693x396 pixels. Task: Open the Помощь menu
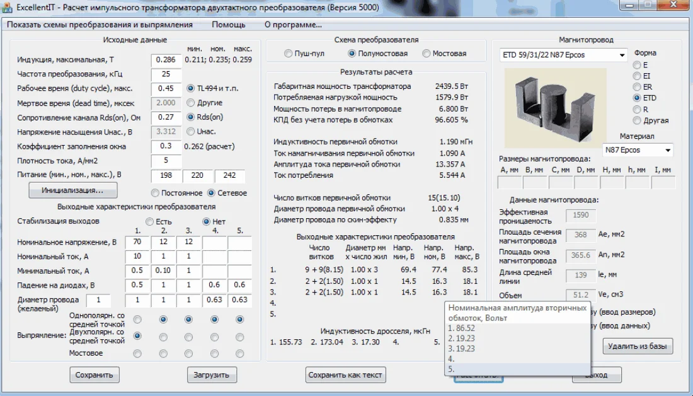229,25
